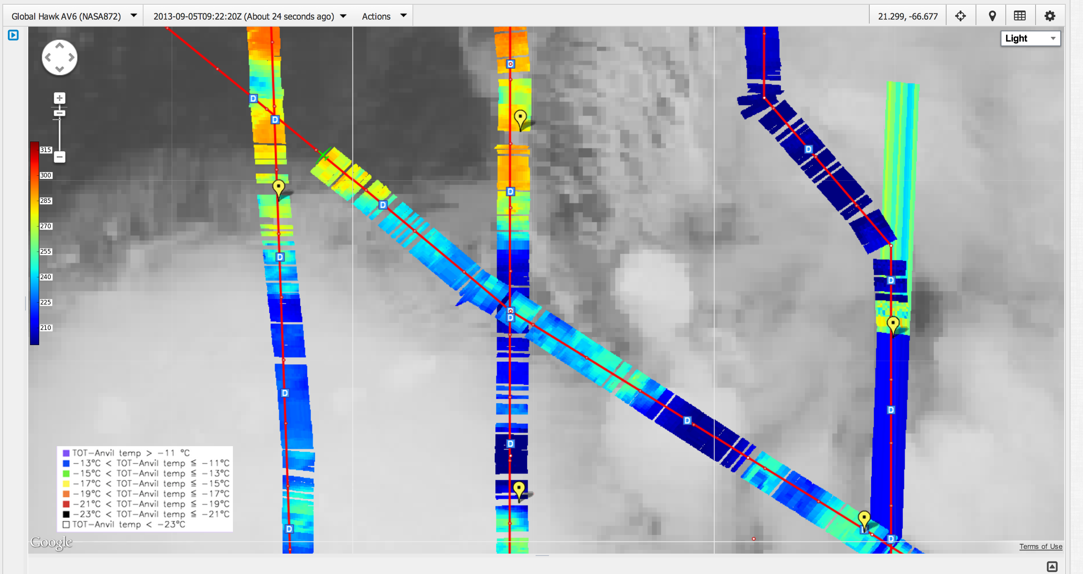The image size is (1083, 574).
Task: Pan the map right with the arrow
Action: (x=71, y=57)
